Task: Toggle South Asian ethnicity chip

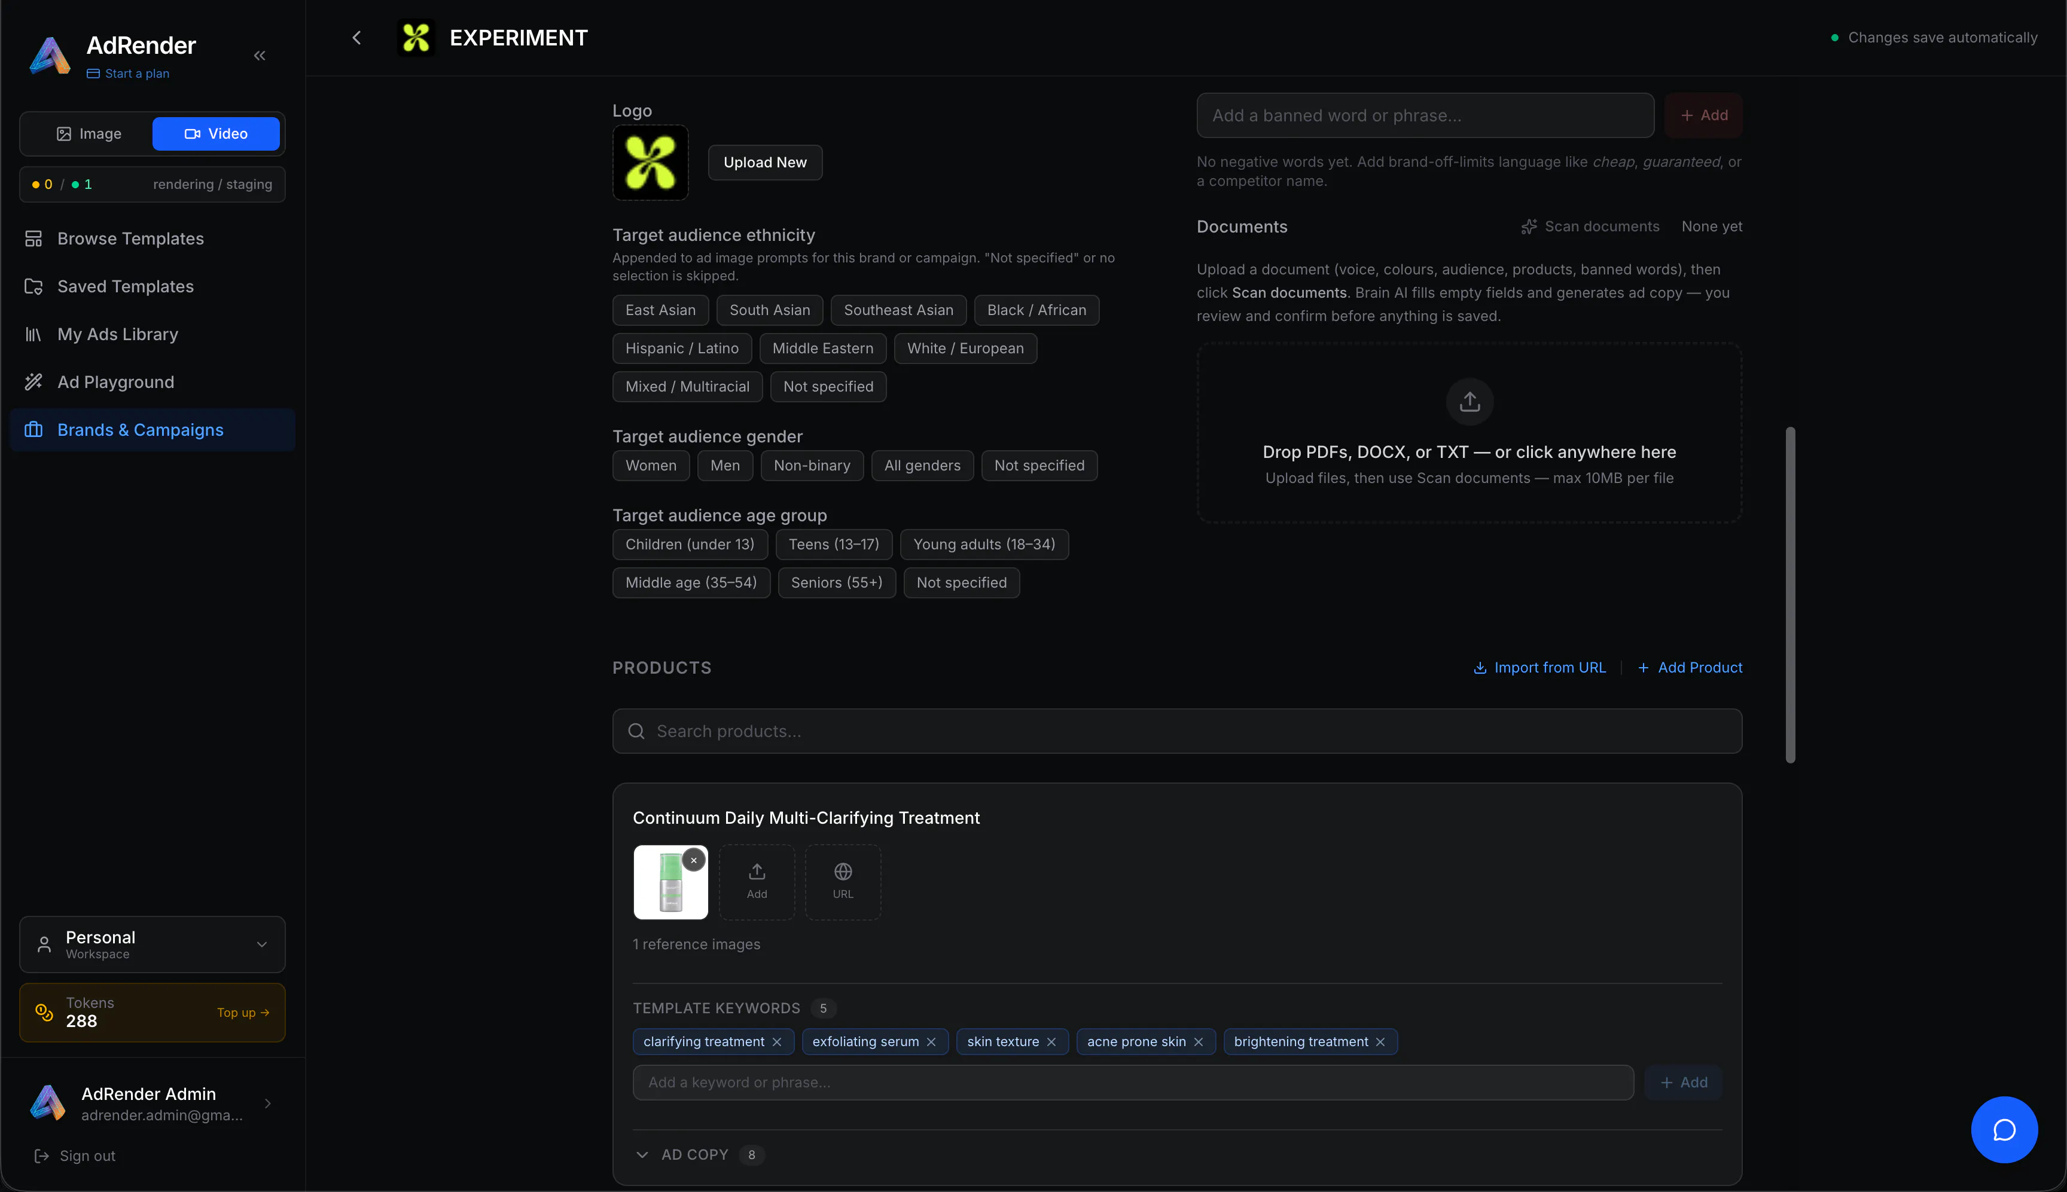Action: pyautogui.click(x=770, y=310)
